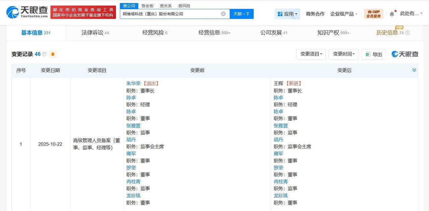429x211 pixels.
Task: Select the 法律诉讼 44 tab
Action: [x=95, y=33]
